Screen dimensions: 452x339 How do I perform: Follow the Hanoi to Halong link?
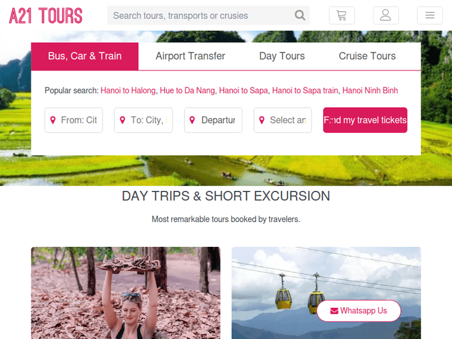[128, 90]
